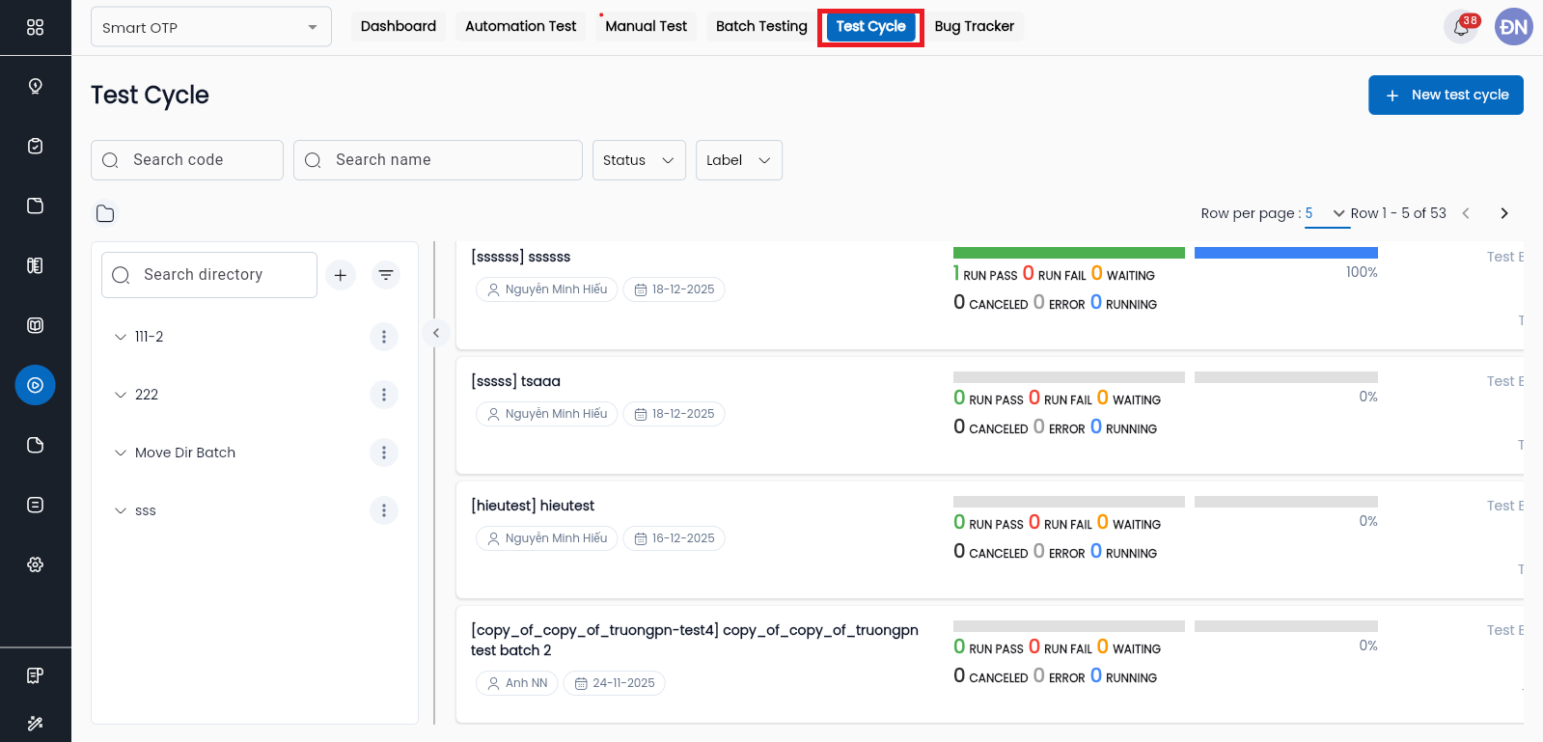Screen dimensions: 1543x742
Task: Collapse the directory panel with arrow toggle
Action: point(436,333)
